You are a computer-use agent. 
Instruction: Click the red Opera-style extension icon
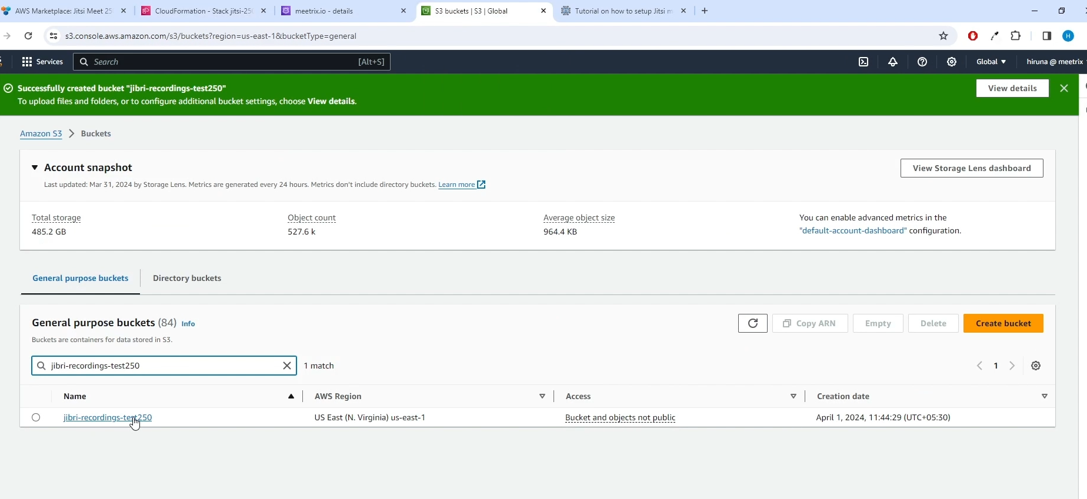(973, 36)
